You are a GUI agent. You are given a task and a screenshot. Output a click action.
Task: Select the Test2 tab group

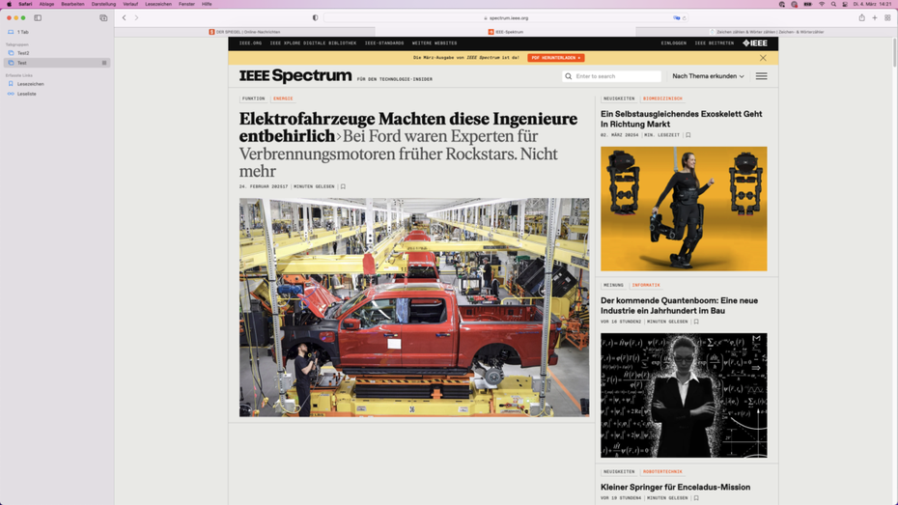56,53
